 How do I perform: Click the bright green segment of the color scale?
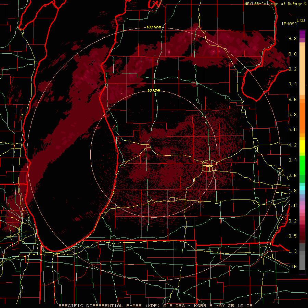302,165
